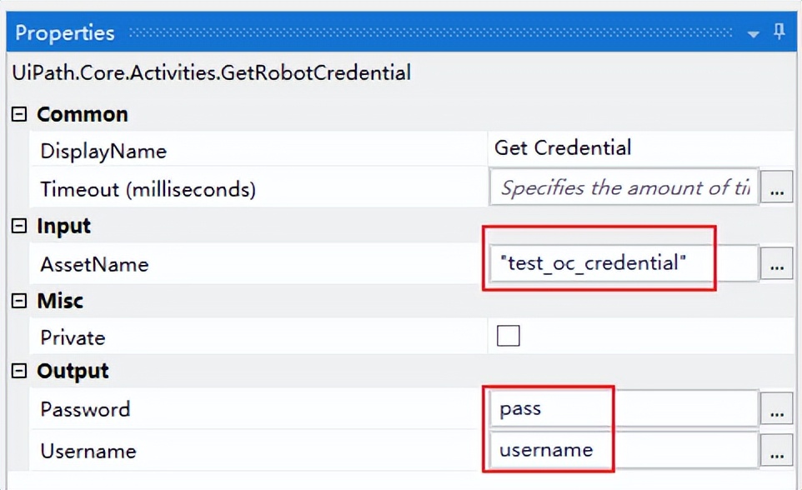The height and width of the screenshot is (490, 802).
Task: Open expression editor for AssetName field
Action: point(776,265)
